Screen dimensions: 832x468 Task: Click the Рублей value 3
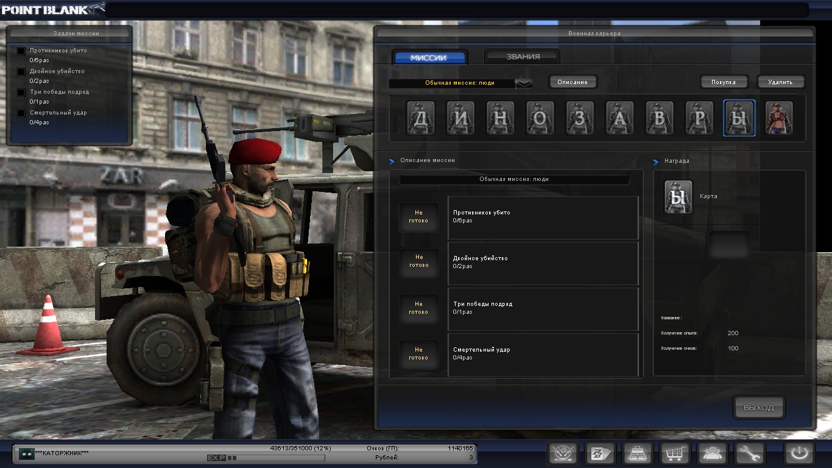click(471, 457)
